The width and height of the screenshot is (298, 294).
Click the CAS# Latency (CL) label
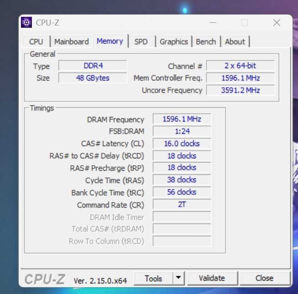coord(113,144)
